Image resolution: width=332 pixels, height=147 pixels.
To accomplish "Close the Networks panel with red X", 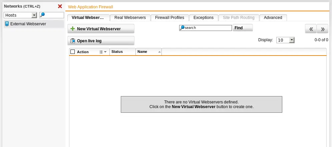I will tap(60, 6).
